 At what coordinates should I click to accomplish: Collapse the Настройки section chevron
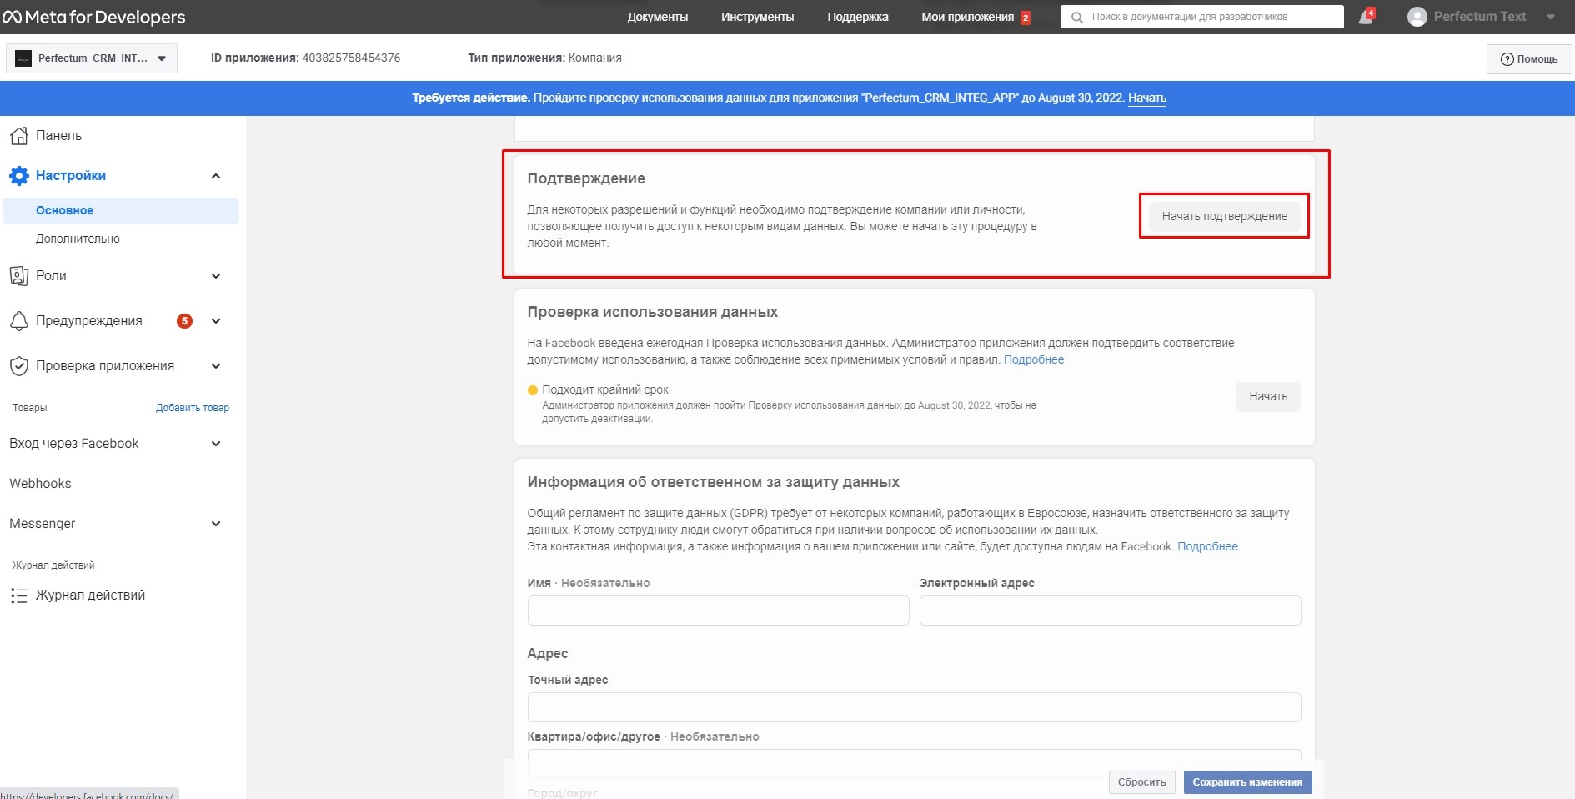click(x=216, y=176)
